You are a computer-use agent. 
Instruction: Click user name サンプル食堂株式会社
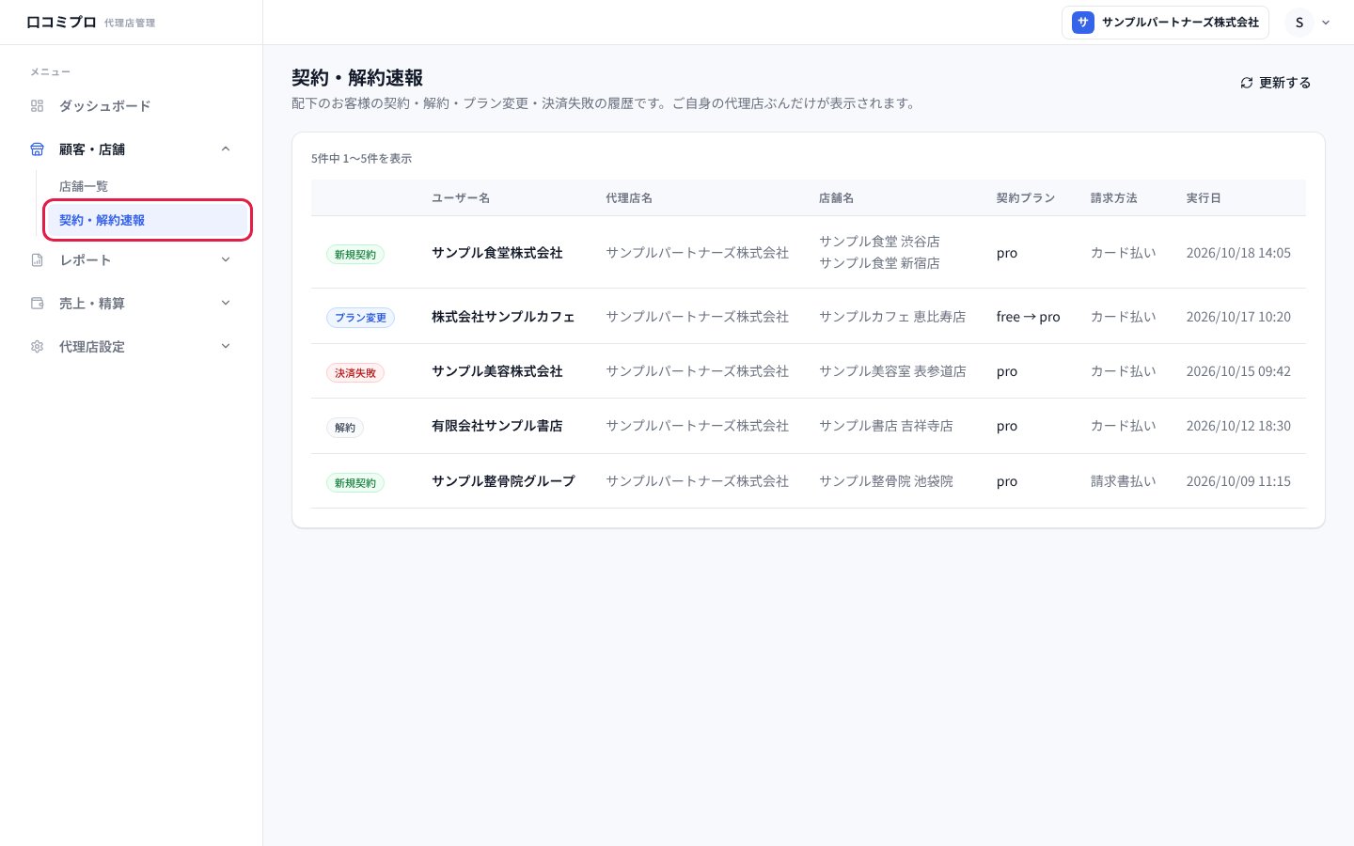click(x=497, y=253)
